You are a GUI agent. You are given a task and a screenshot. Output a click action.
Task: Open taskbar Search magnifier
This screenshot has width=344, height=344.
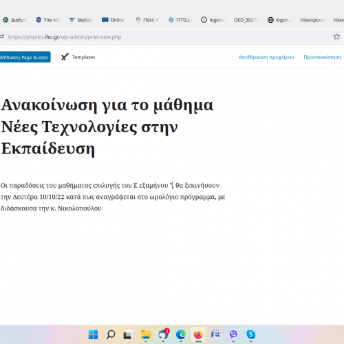pyautogui.click(x=111, y=334)
